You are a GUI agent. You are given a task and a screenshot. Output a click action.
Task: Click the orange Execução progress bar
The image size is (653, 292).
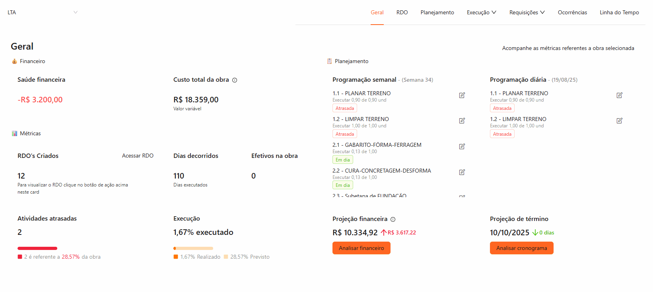[193, 248]
